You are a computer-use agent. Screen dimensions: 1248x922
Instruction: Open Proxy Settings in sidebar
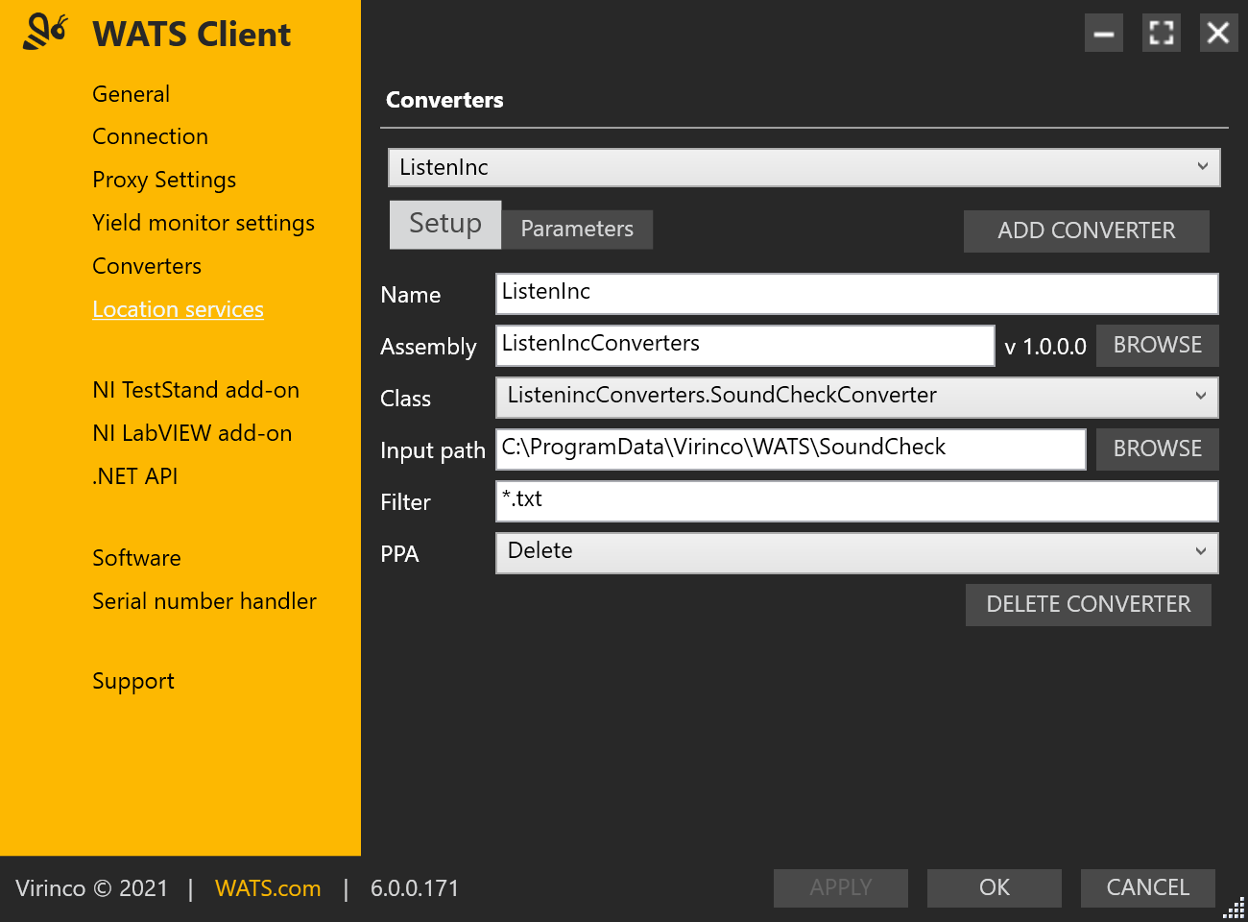(x=164, y=180)
